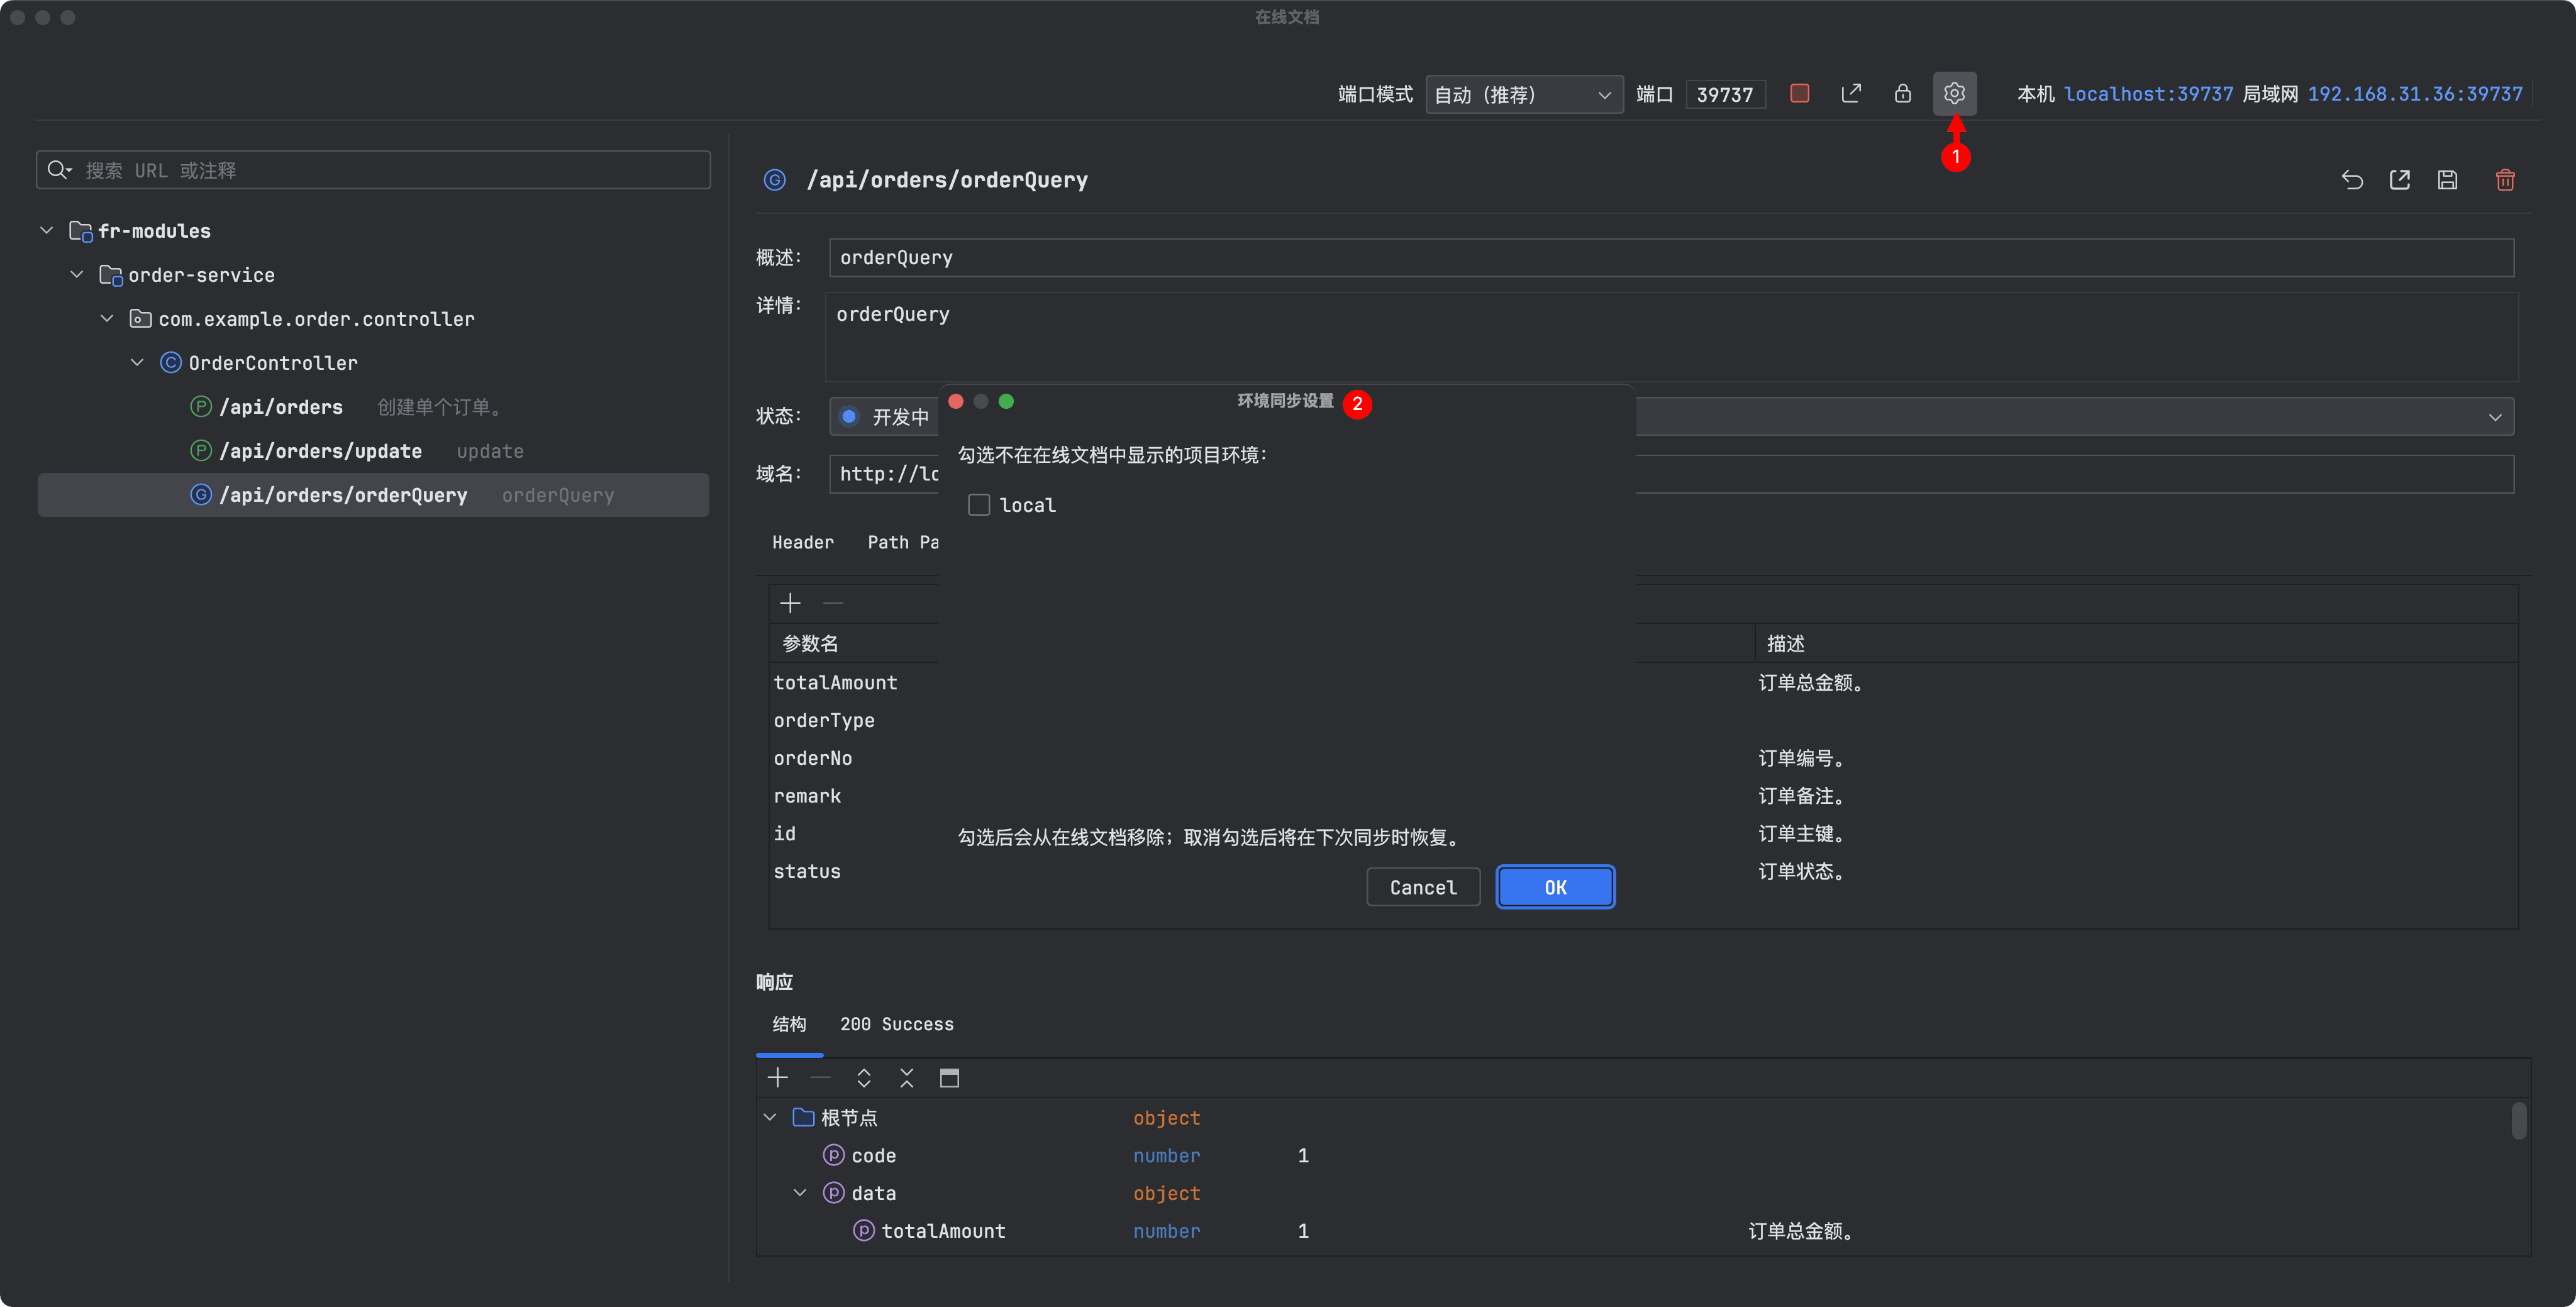
Task: Click plus icon to add parameter row
Action: 790,603
